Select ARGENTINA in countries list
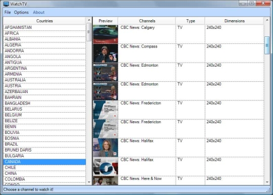 (x=44, y=68)
